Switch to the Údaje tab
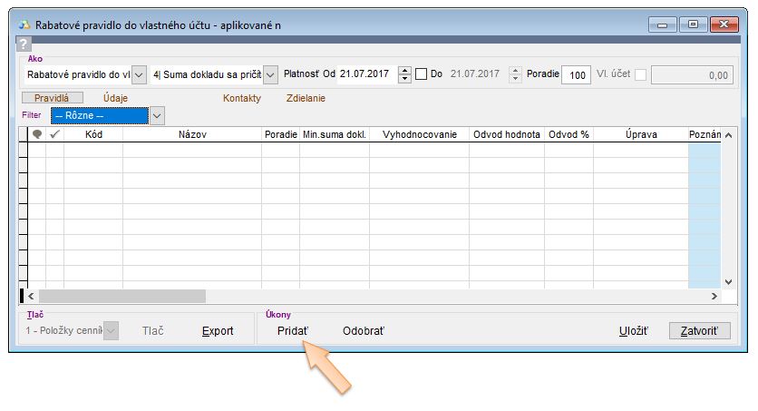Image resolution: width=758 pixels, height=411 pixels. point(116,98)
